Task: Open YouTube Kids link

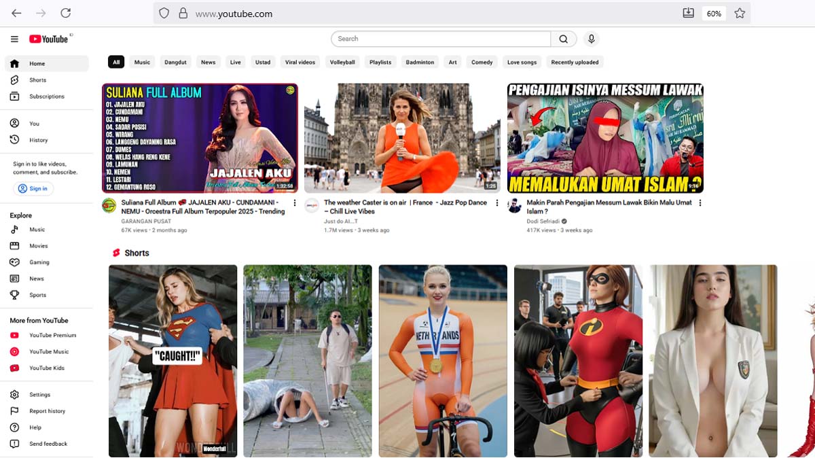Action: click(x=47, y=368)
